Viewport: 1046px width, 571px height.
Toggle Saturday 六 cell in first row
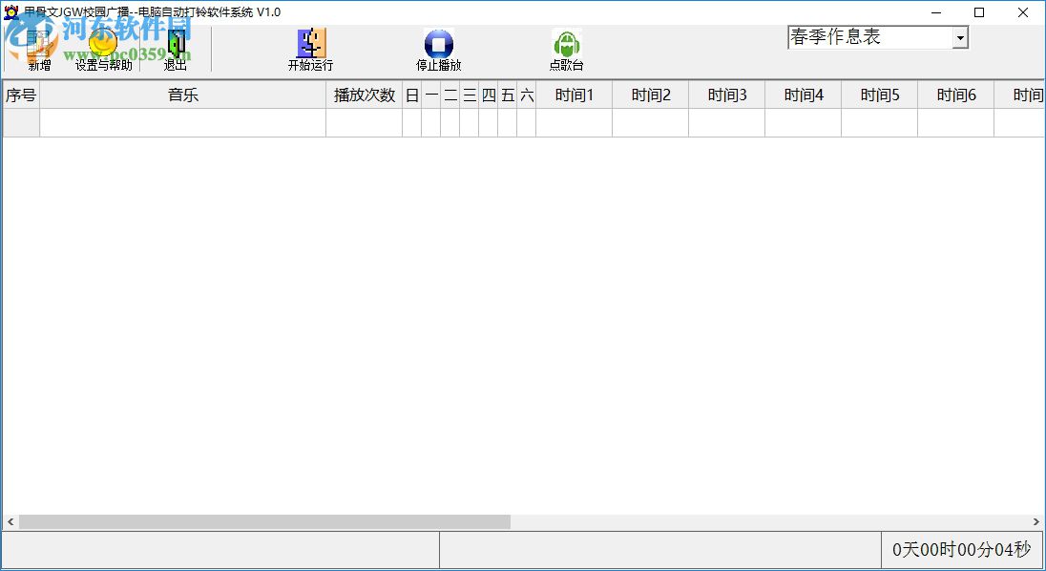tap(526, 119)
